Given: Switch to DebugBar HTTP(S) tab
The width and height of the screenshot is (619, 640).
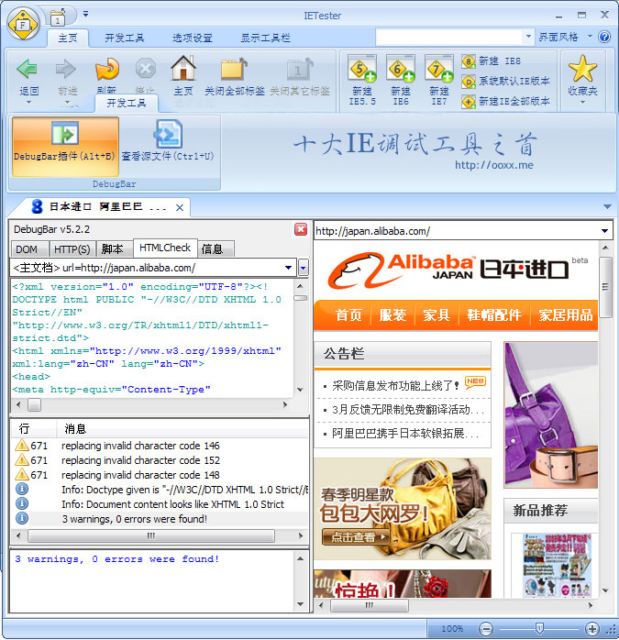Looking at the screenshot, I should click(x=72, y=249).
